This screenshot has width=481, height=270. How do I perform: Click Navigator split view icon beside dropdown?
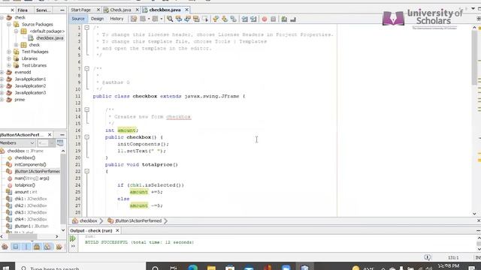point(60,143)
